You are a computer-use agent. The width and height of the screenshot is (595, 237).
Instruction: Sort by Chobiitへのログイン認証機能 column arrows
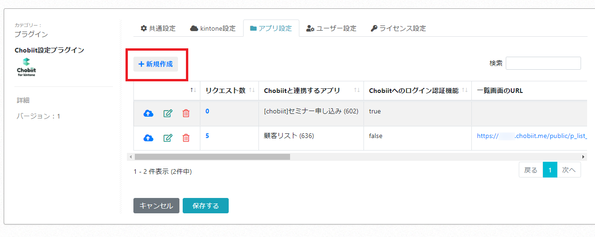click(465, 90)
